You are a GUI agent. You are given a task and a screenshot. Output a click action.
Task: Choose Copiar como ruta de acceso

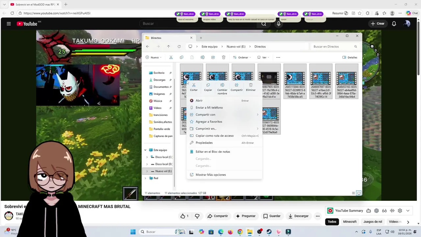click(224, 136)
